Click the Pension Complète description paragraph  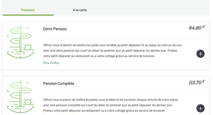pos(111,105)
